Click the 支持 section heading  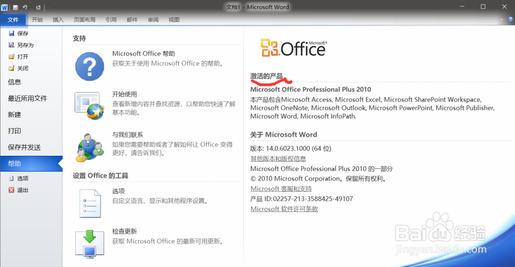pyautogui.click(x=79, y=39)
